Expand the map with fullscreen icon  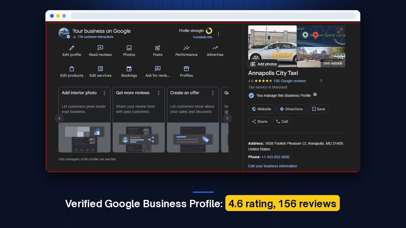pos(340,30)
